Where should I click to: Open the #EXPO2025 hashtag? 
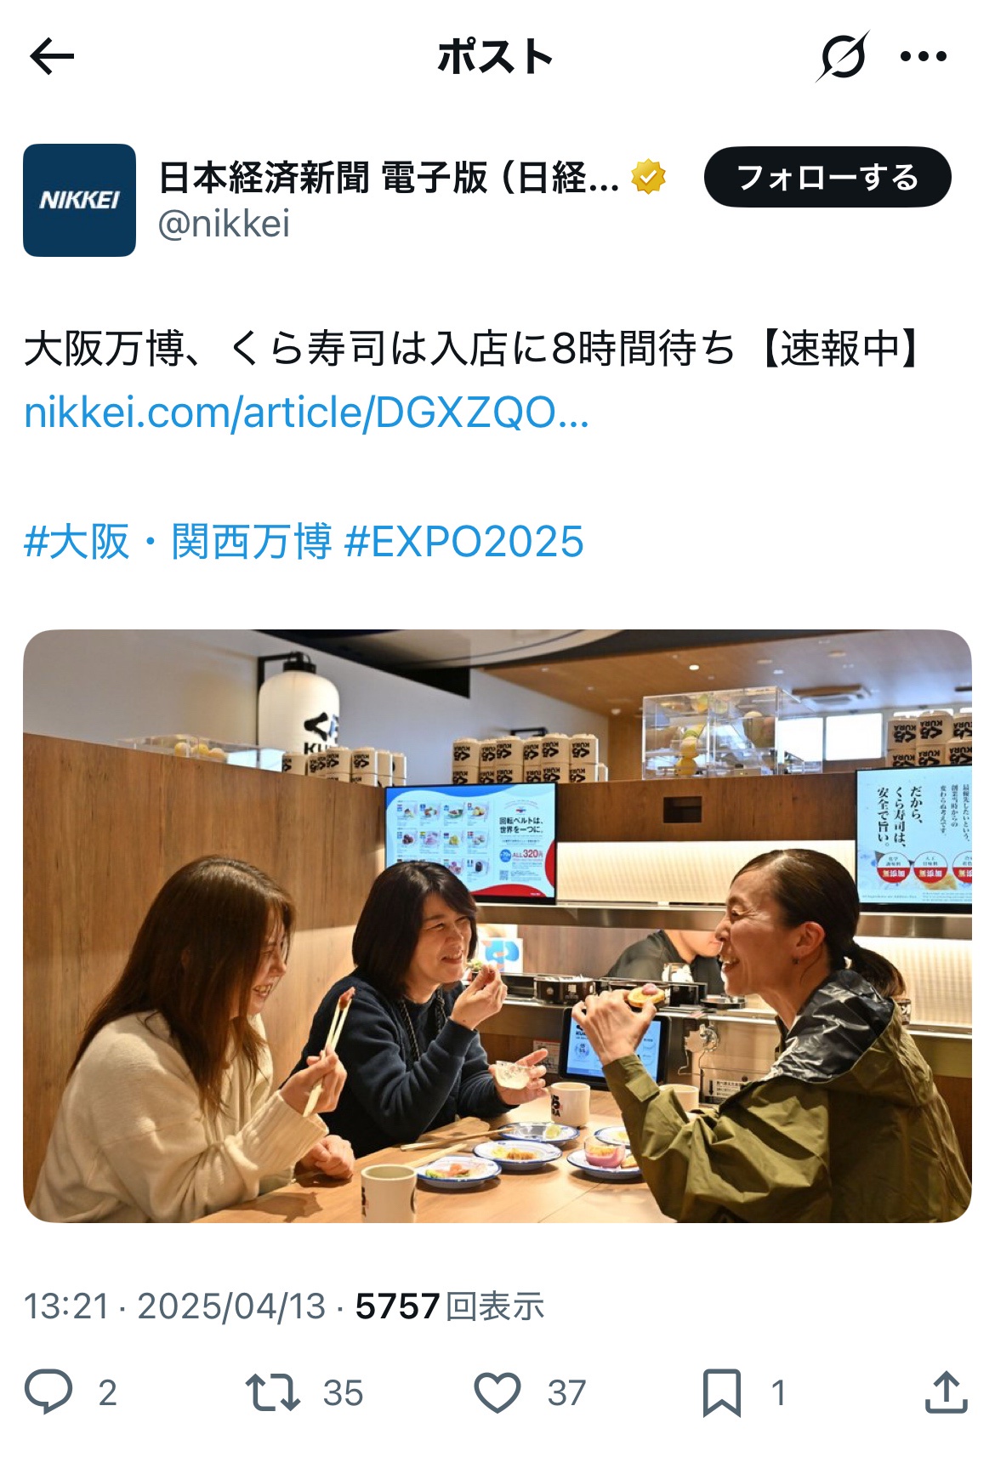point(464,542)
